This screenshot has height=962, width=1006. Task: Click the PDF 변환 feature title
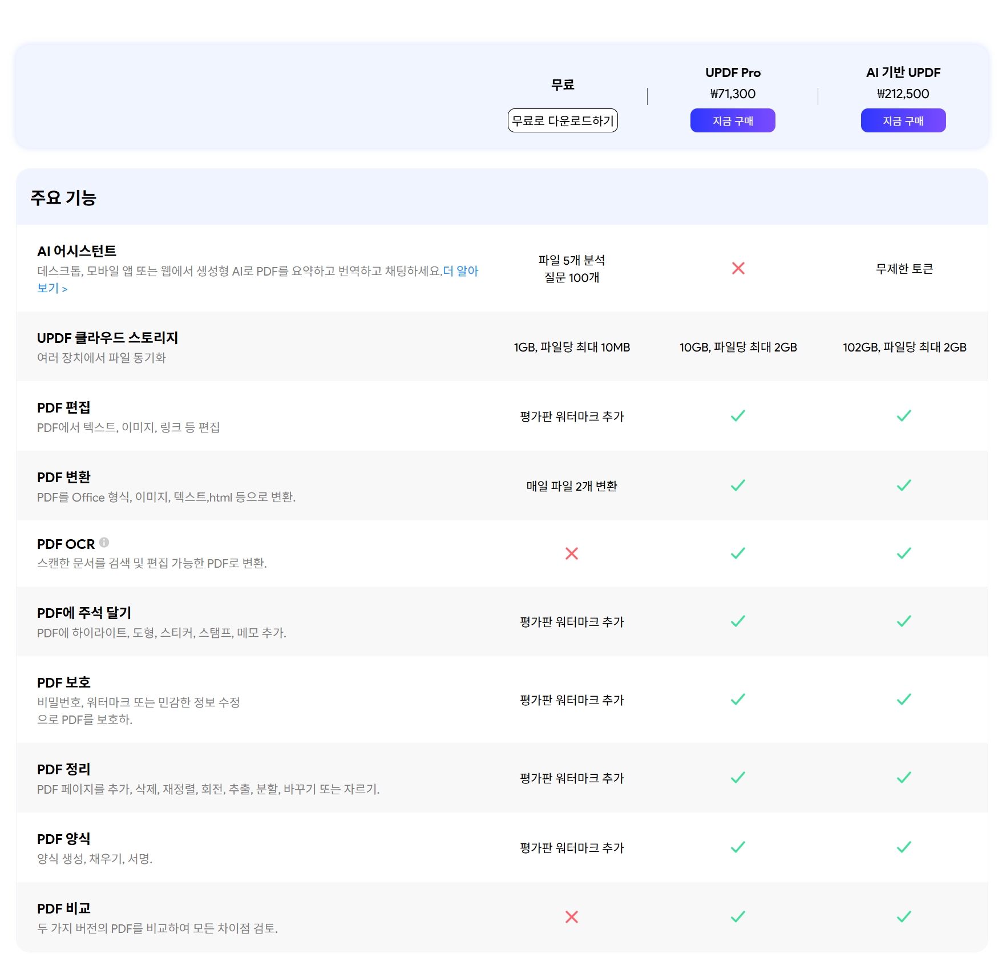(64, 477)
